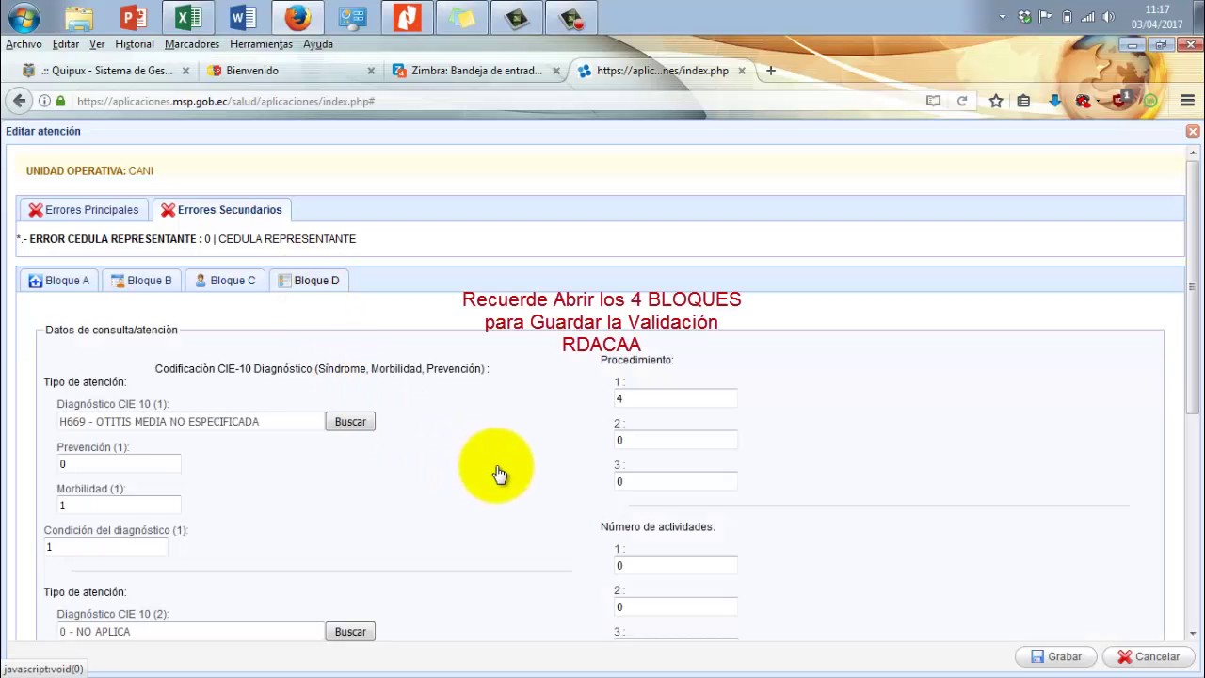The width and height of the screenshot is (1205, 678).
Task: Open the Herramientas menu
Action: coord(261,44)
